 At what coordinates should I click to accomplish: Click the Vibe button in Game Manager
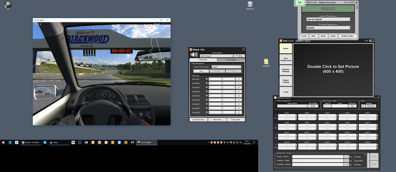pyautogui.click(x=313, y=36)
